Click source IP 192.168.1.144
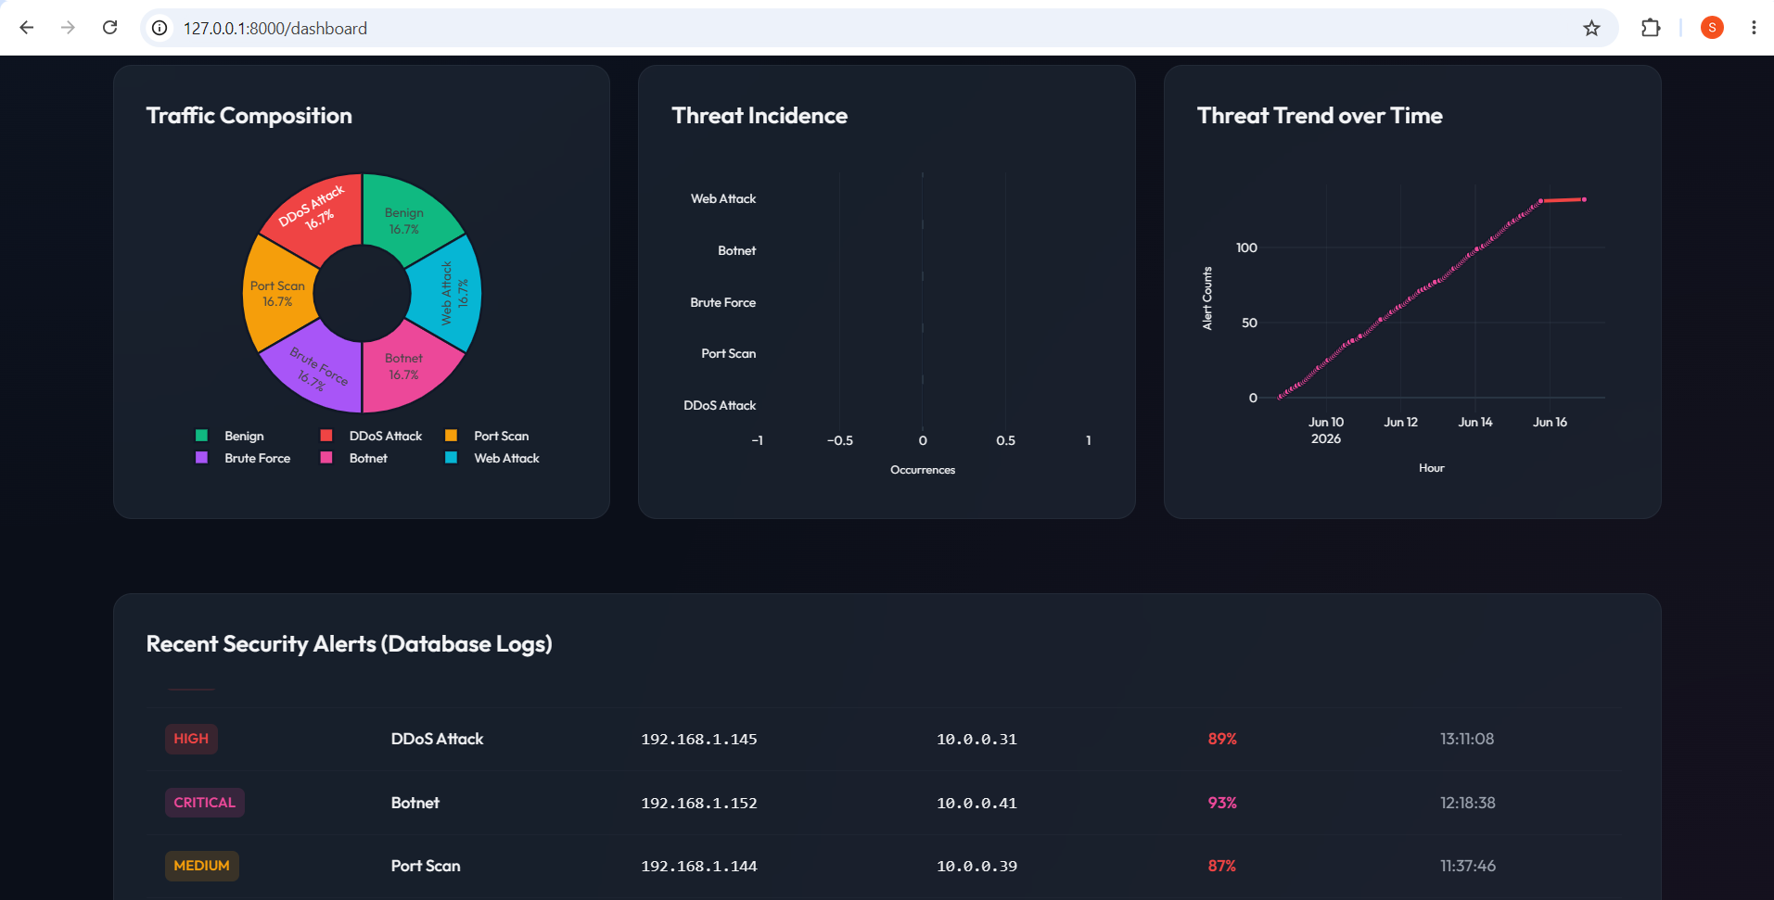The width and height of the screenshot is (1774, 900). click(699, 866)
